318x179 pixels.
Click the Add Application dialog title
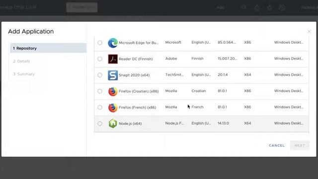(31, 31)
